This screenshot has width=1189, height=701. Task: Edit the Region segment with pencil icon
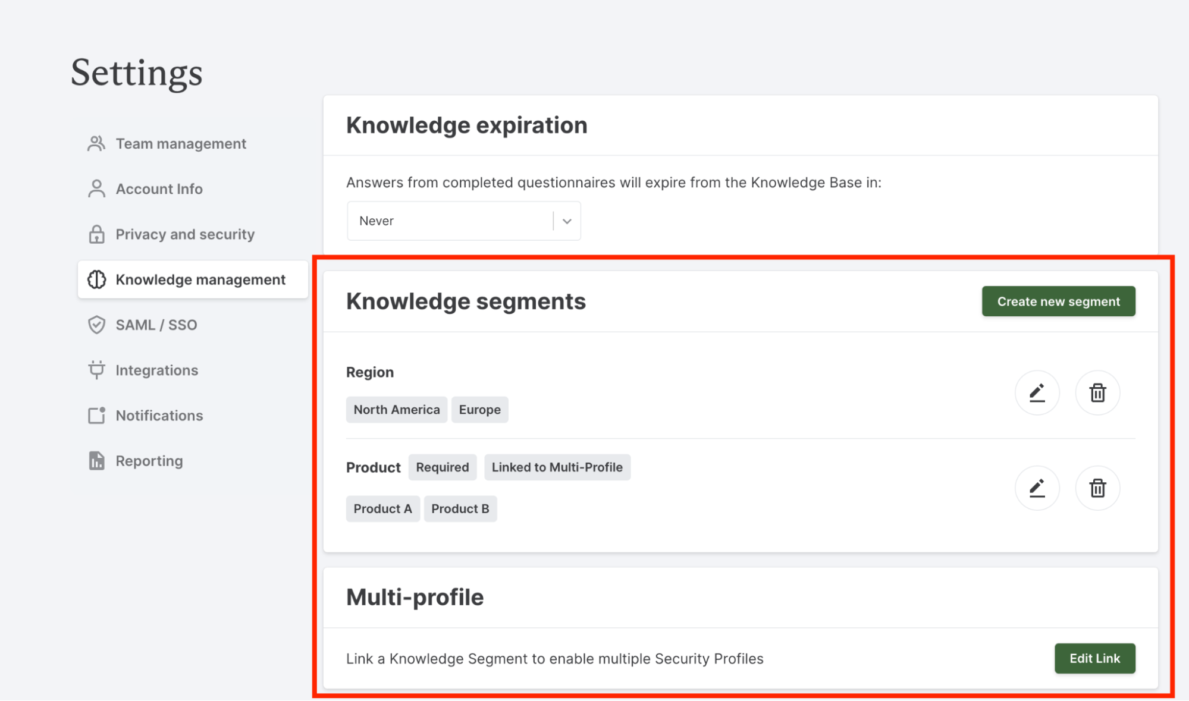tap(1037, 392)
